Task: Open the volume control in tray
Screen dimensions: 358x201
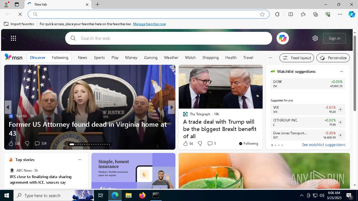Action: (x=322, y=195)
